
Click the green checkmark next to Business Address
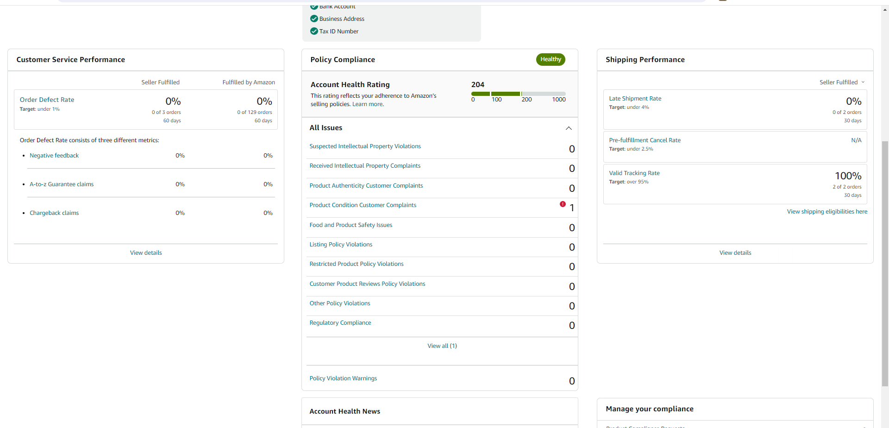pyautogui.click(x=314, y=19)
